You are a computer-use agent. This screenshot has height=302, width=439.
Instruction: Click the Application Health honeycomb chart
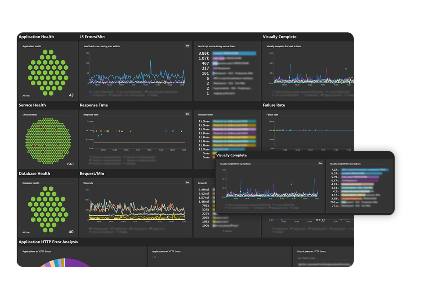click(x=46, y=72)
